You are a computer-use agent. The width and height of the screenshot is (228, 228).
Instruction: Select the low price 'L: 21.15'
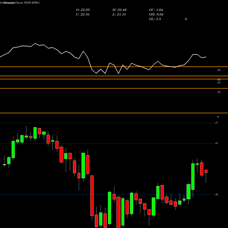tap(119, 15)
